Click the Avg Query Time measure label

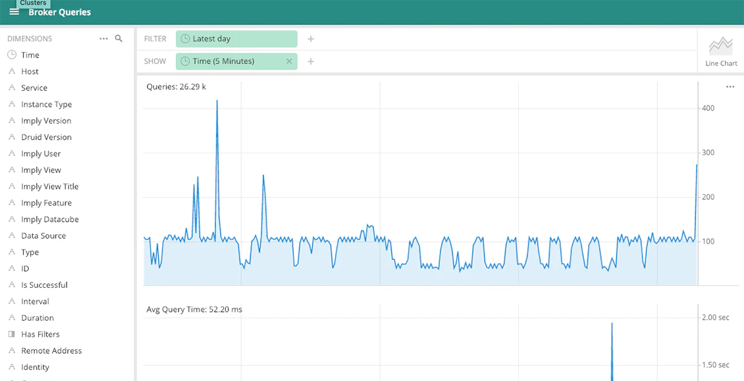tap(194, 310)
